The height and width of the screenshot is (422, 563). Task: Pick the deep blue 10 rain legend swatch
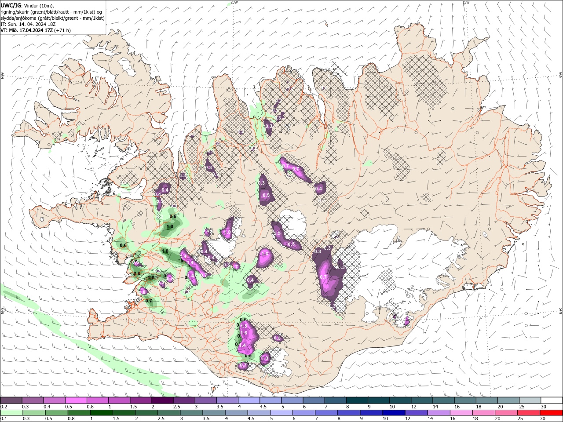point(394,413)
